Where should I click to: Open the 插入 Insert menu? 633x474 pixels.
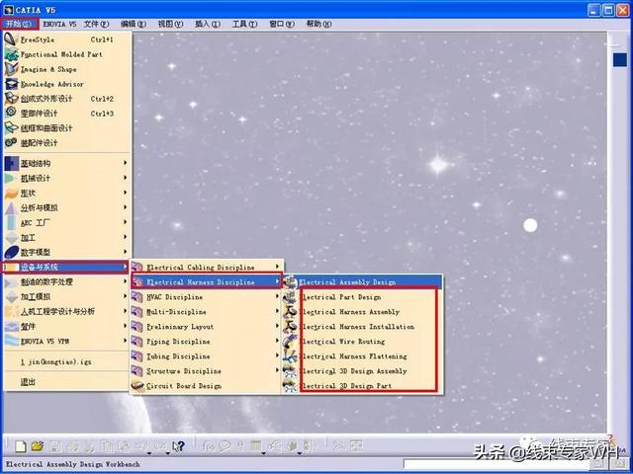click(x=208, y=24)
